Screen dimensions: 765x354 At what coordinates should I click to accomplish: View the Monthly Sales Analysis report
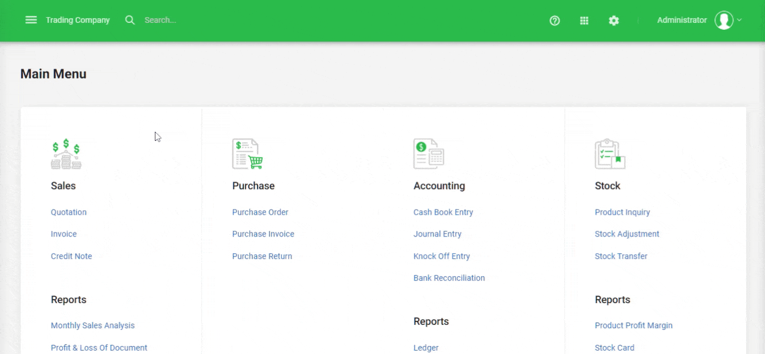point(92,325)
